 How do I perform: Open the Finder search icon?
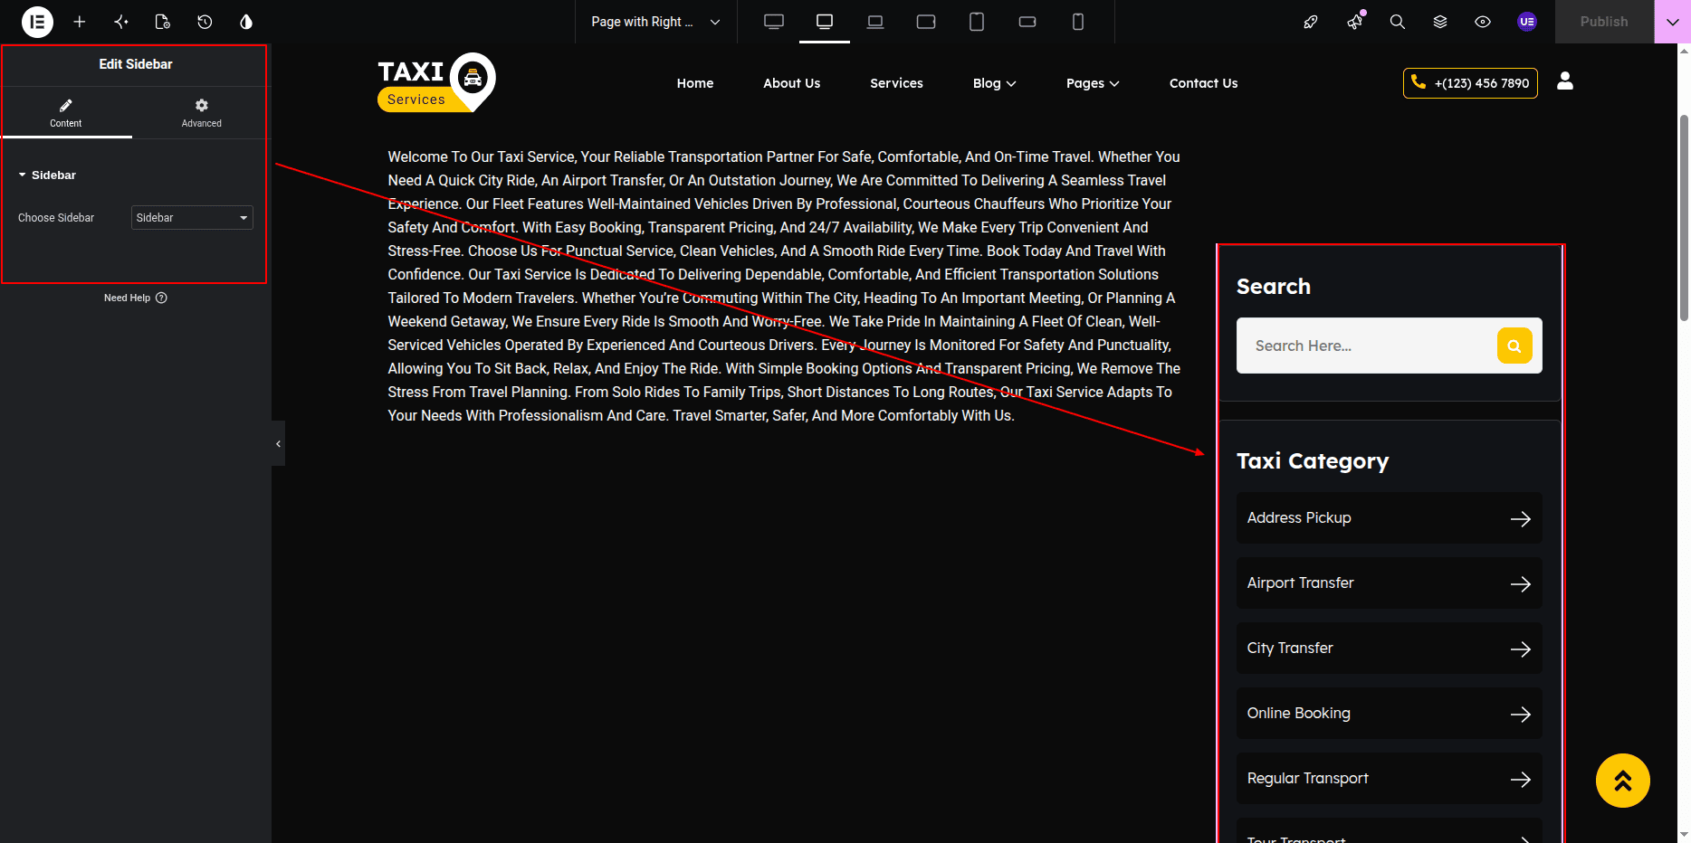click(1398, 22)
